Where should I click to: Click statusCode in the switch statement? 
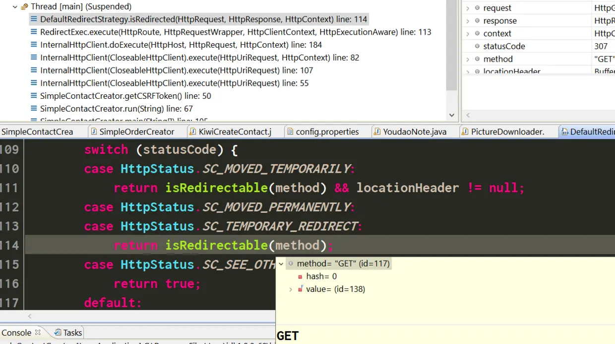tap(179, 149)
